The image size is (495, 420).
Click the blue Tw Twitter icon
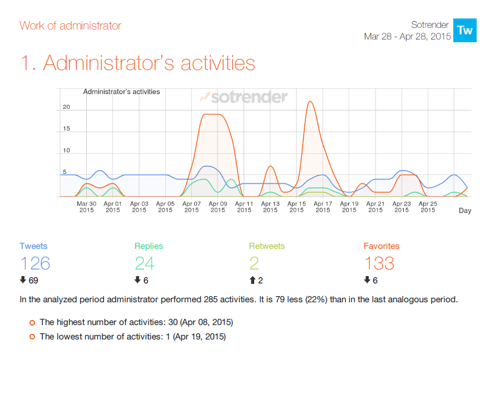465,31
